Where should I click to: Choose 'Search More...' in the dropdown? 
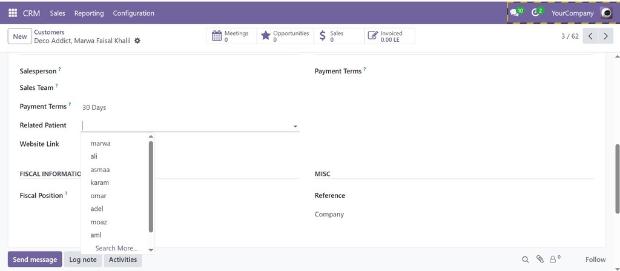pos(117,249)
